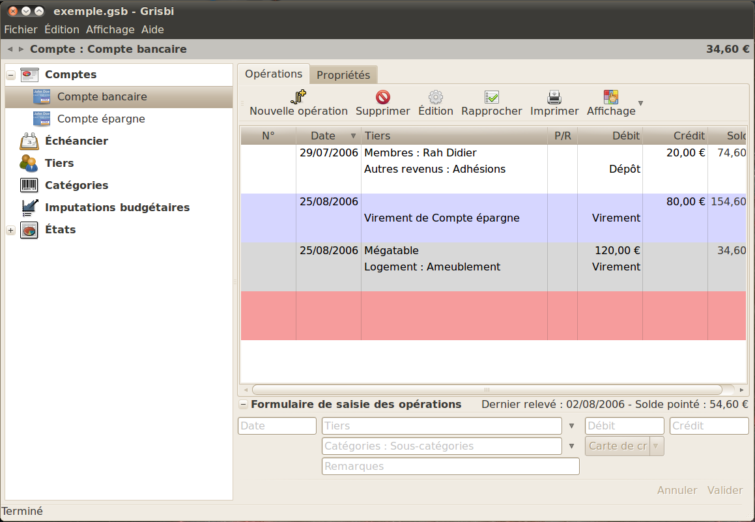The width and height of the screenshot is (755, 522).
Task: Click the Rapprocher checklist icon
Action: tap(492, 97)
